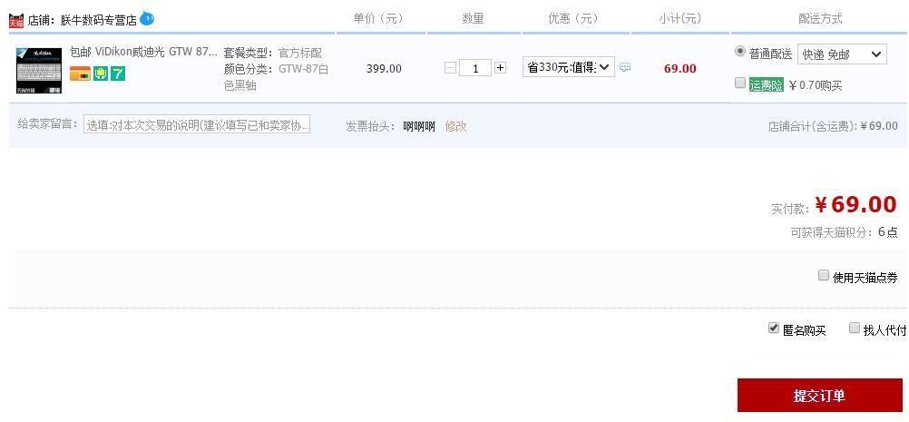Click the 套餐类型 value 官方标配

click(300, 53)
